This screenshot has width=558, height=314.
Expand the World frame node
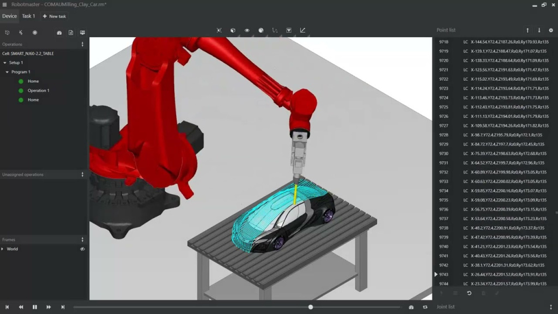[x=3, y=249]
